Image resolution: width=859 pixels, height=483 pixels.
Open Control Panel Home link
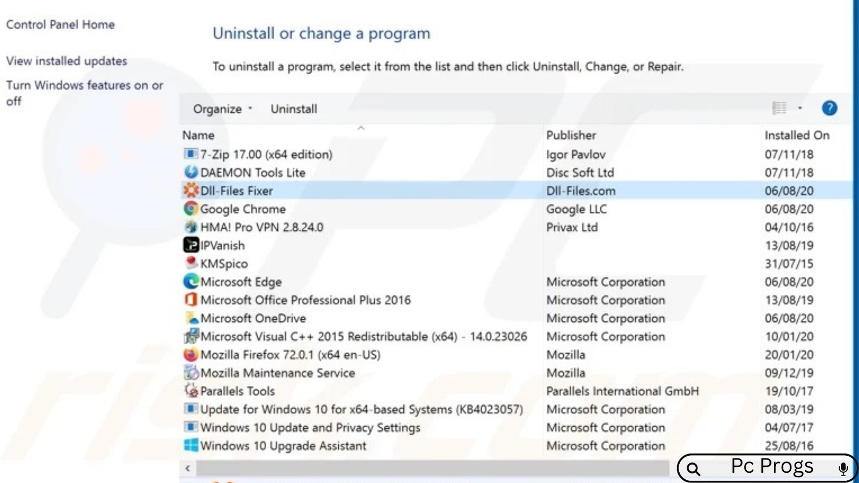pos(60,24)
